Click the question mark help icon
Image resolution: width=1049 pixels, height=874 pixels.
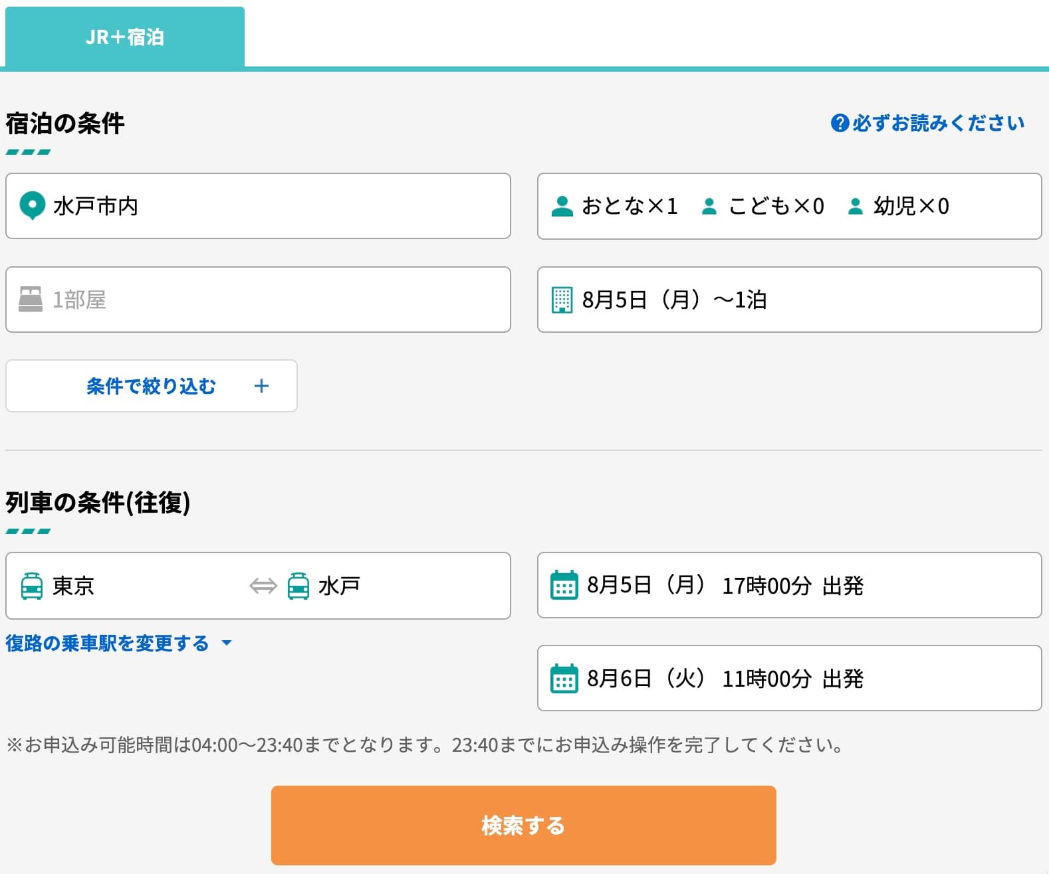[x=840, y=123]
